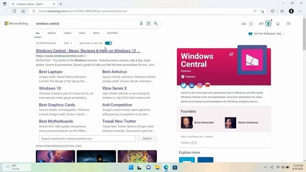
Task: Open Edge settings and more menu
Action: (300, 11)
